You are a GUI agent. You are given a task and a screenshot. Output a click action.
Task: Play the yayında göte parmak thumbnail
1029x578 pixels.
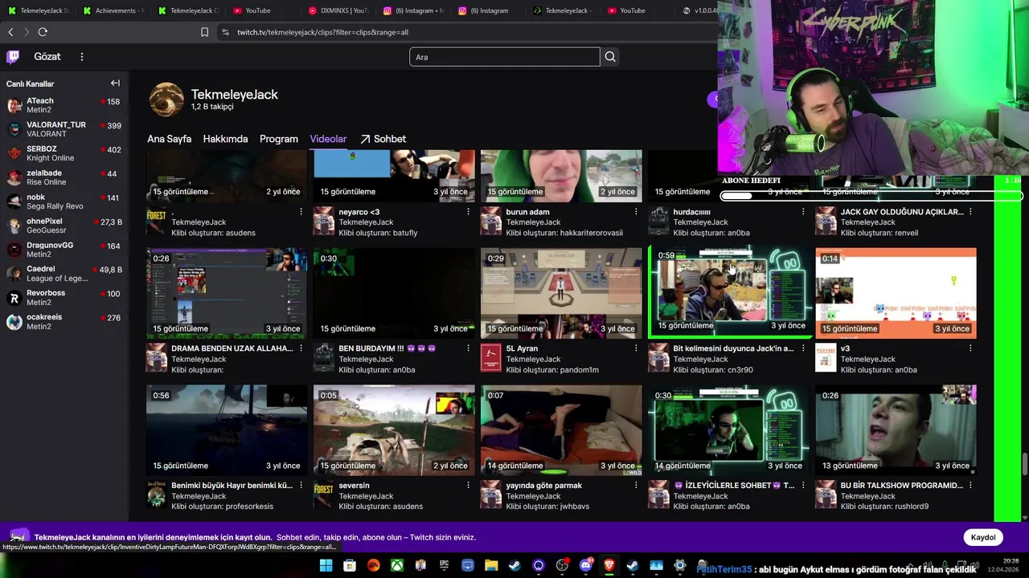pyautogui.click(x=561, y=429)
